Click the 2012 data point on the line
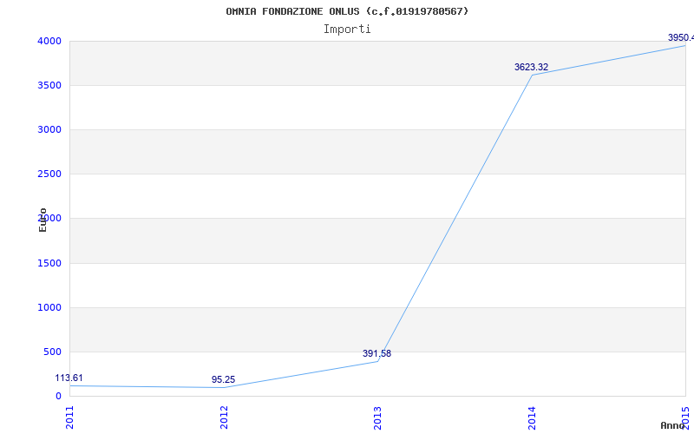694x434 pixels. click(224, 387)
